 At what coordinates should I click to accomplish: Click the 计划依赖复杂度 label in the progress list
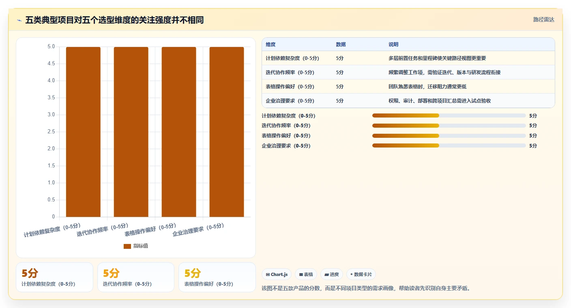[288, 116]
